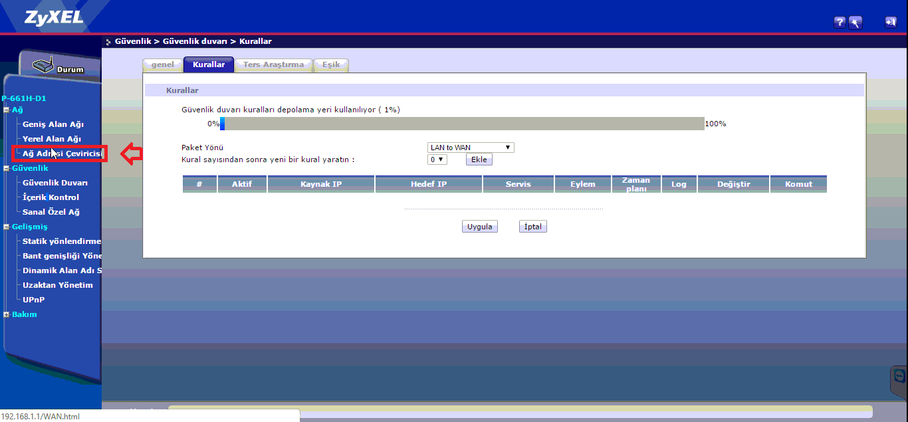Open Dinamik Alan Adı menu item
This screenshot has height=422, width=908.
[x=62, y=270]
